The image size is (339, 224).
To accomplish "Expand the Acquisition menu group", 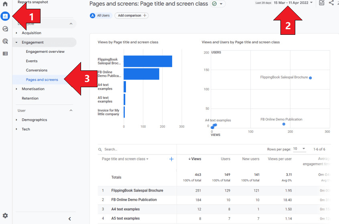I will 32,33.
